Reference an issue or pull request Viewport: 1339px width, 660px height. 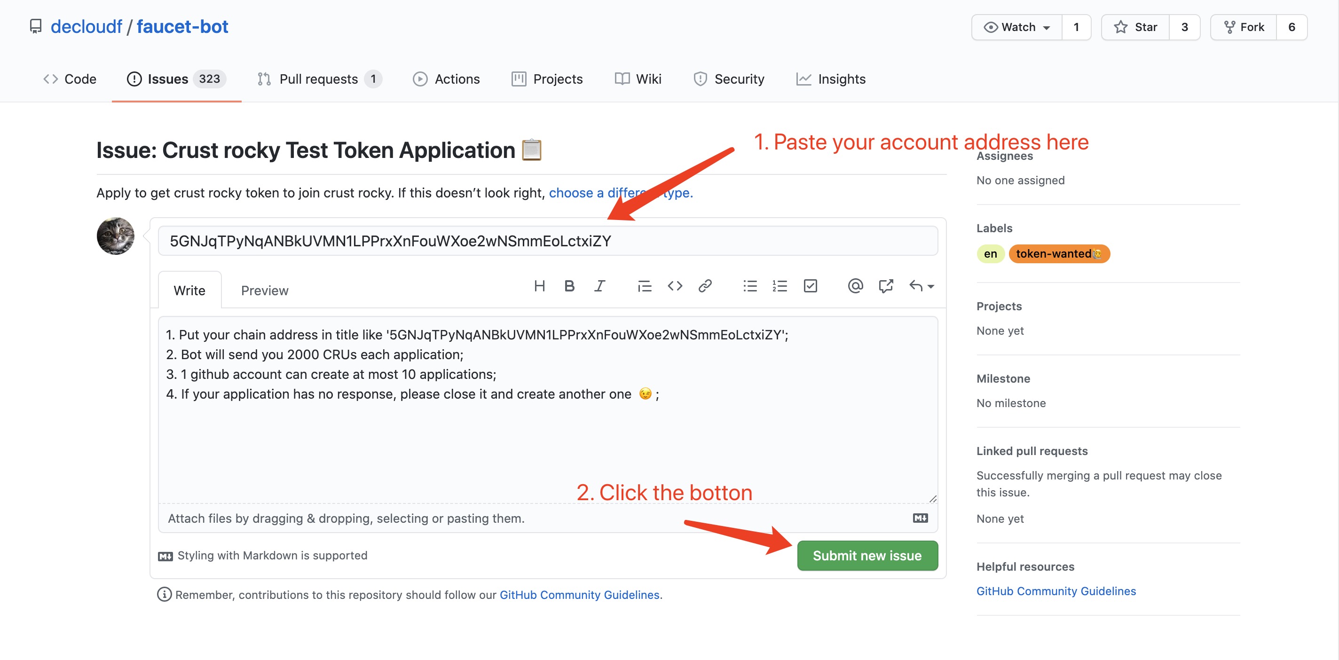(x=886, y=286)
